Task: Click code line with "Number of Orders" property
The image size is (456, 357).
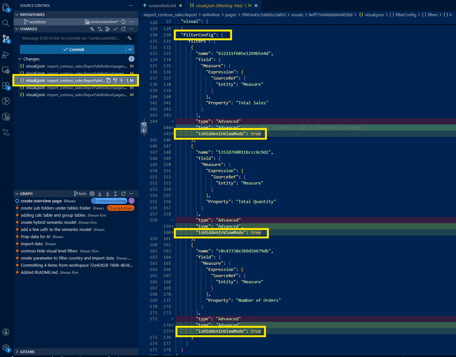Action: click(x=243, y=300)
